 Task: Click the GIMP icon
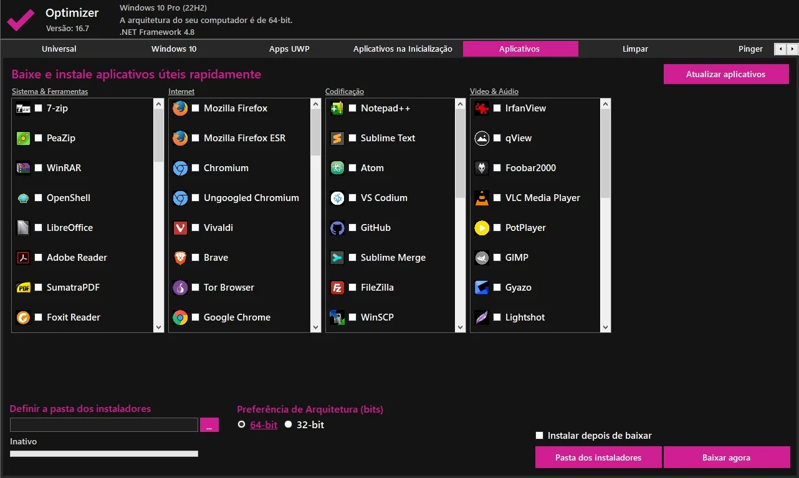click(482, 258)
